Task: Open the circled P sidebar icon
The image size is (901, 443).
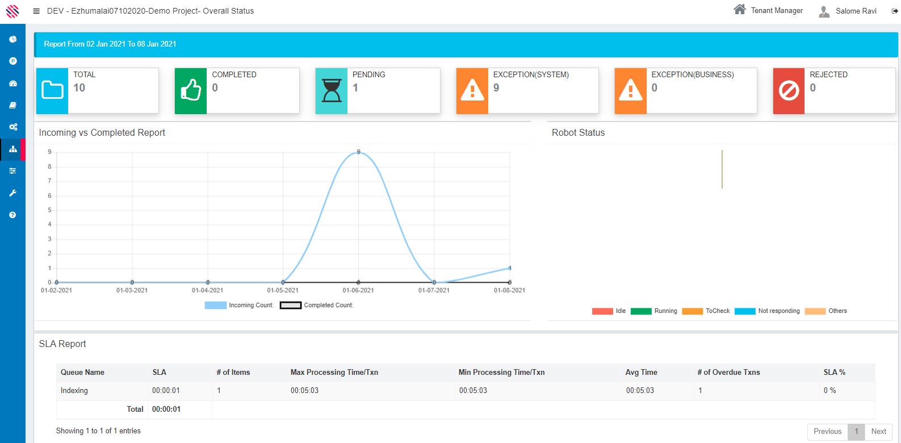Action: pyautogui.click(x=12, y=61)
